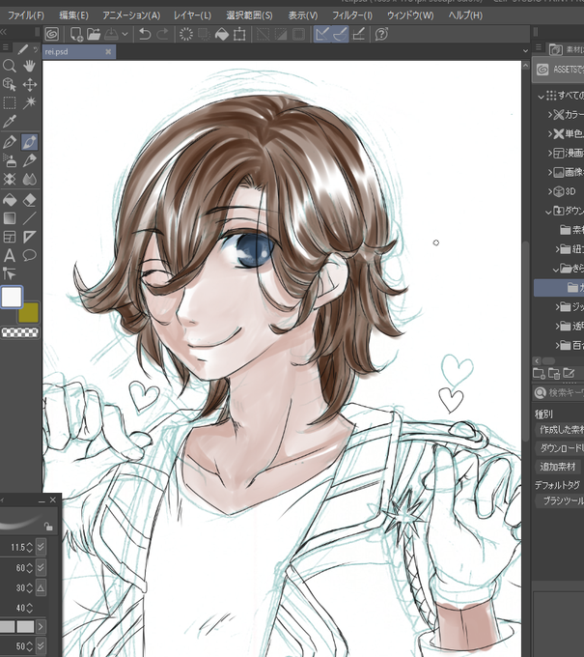The image size is (584, 657).
Task: Select the rectangle Selection area tool
Action: 10,103
